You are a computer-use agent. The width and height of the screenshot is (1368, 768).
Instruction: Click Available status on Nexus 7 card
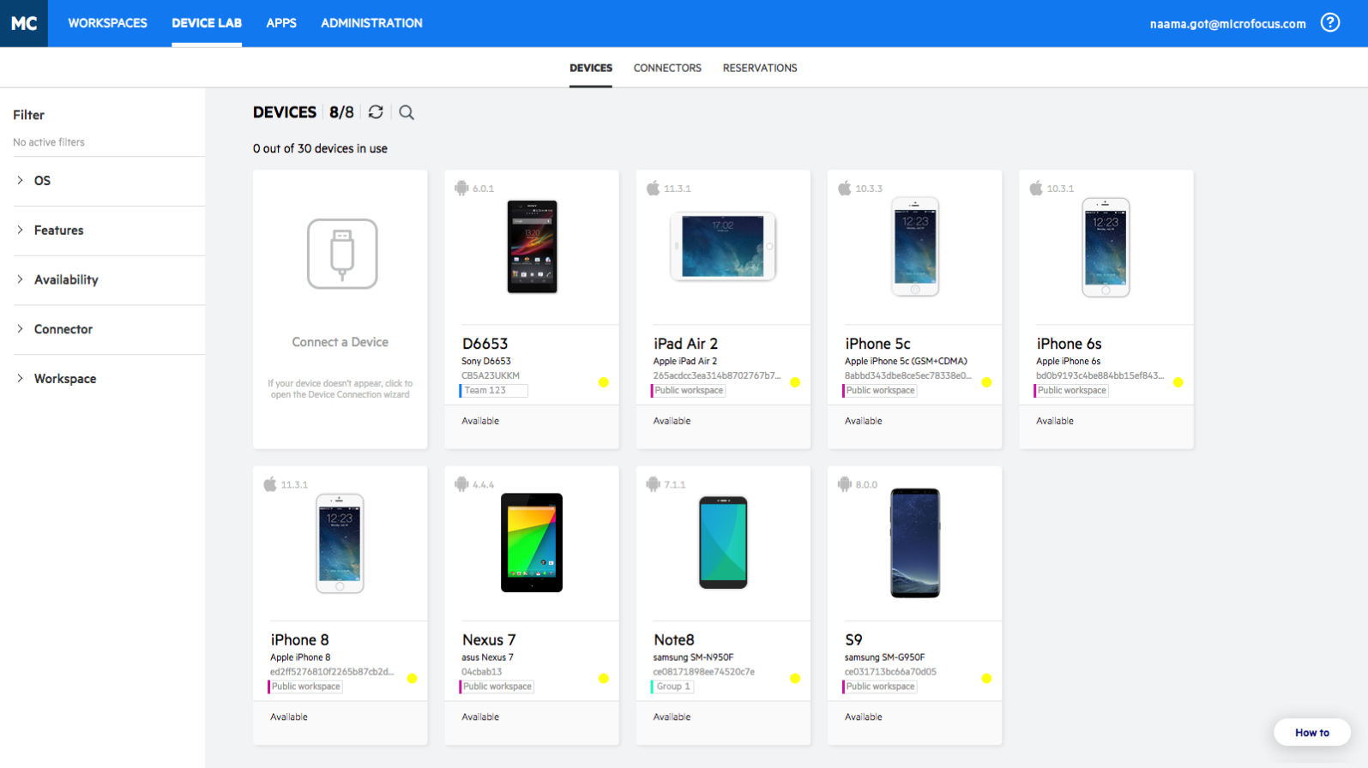click(480, 717)
